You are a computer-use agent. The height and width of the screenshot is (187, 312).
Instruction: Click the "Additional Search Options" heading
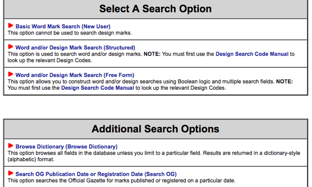pos(156,128)
